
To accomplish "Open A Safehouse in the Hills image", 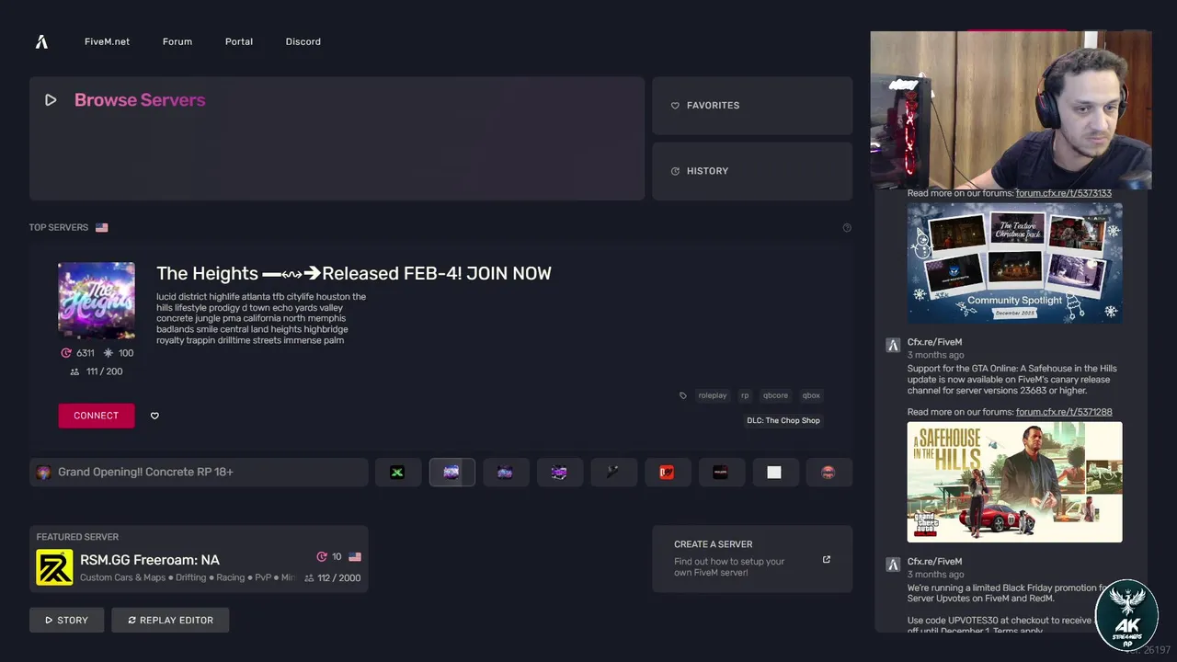I will pos(1014,482).
